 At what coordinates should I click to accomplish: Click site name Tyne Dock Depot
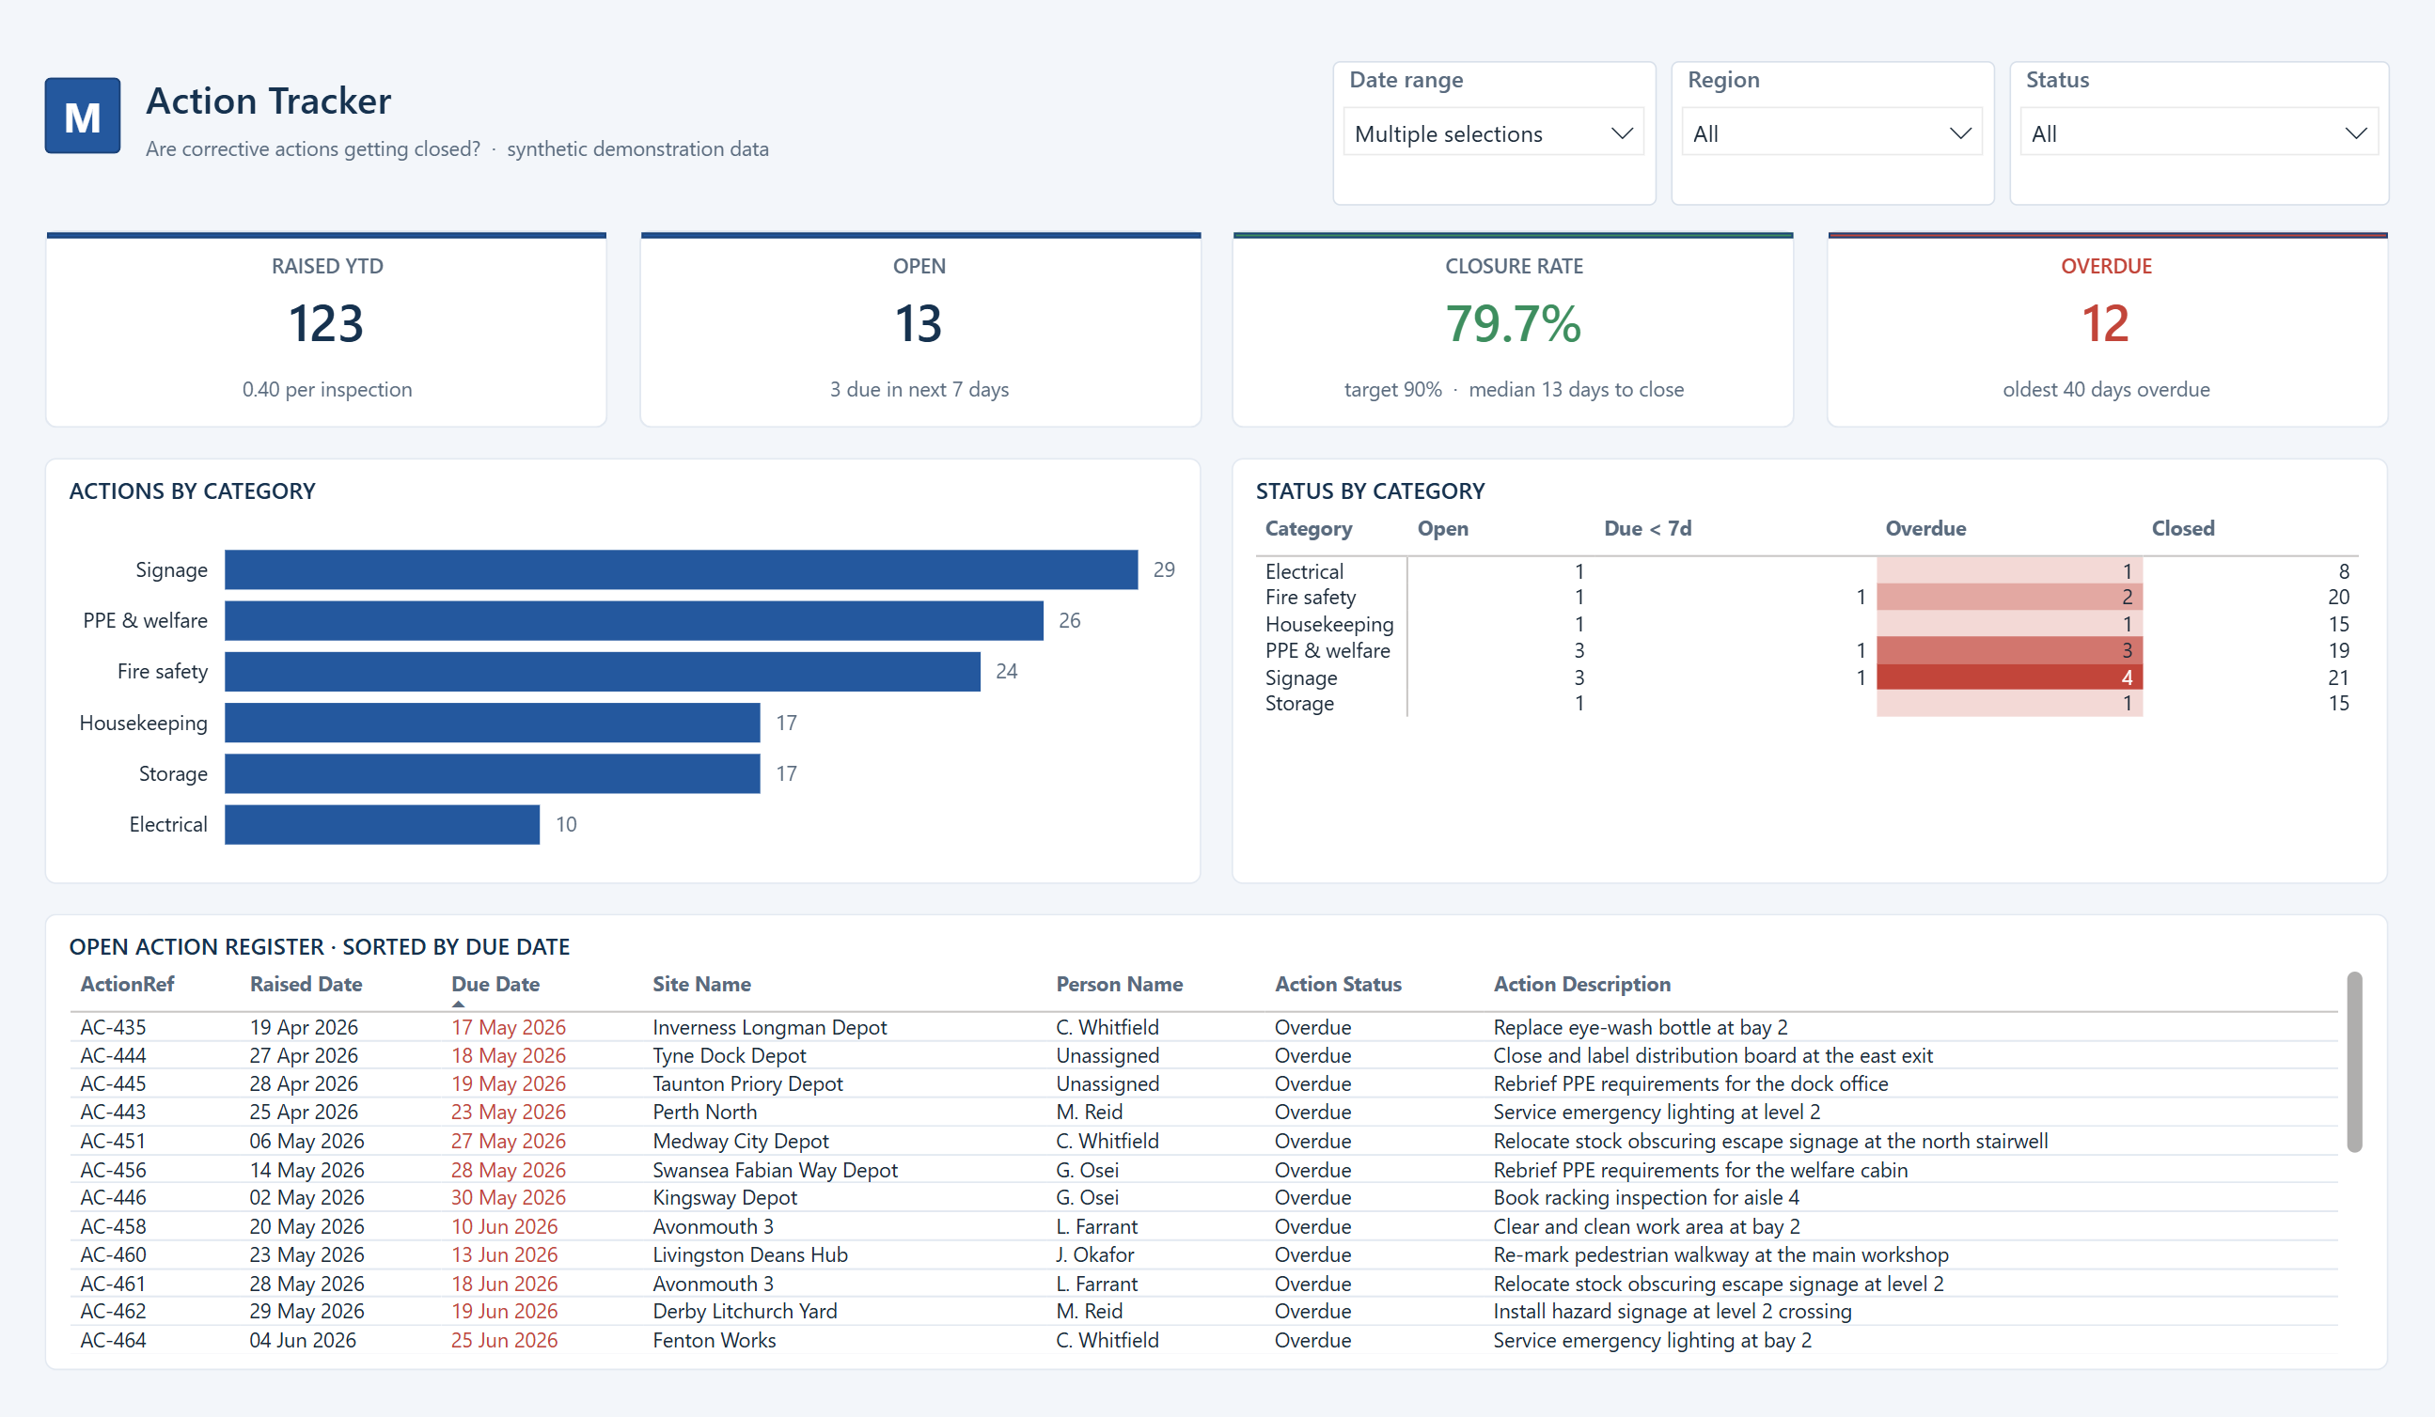point(729,1056)
